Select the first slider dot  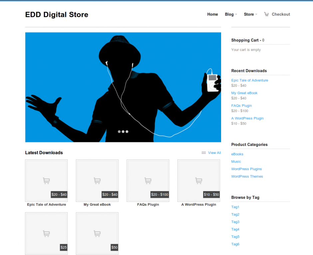point(119,132)
